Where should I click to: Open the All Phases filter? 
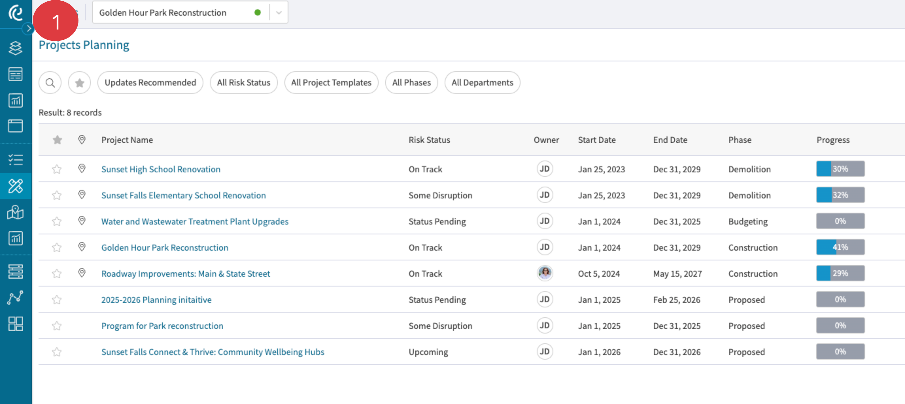point(411,83)
